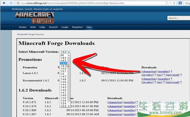The height and width of the screenshot is (117, 190).
Task: Select version 1.4.4 in the list
Action: tap(64, 85)
